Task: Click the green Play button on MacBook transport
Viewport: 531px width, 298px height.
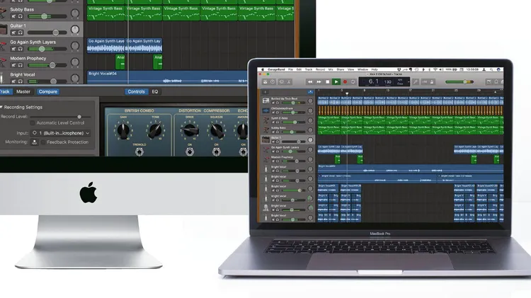Action: (x=336, y=81)
